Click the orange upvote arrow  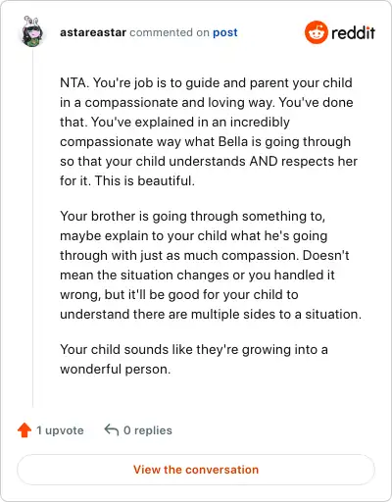pos(24,430)
